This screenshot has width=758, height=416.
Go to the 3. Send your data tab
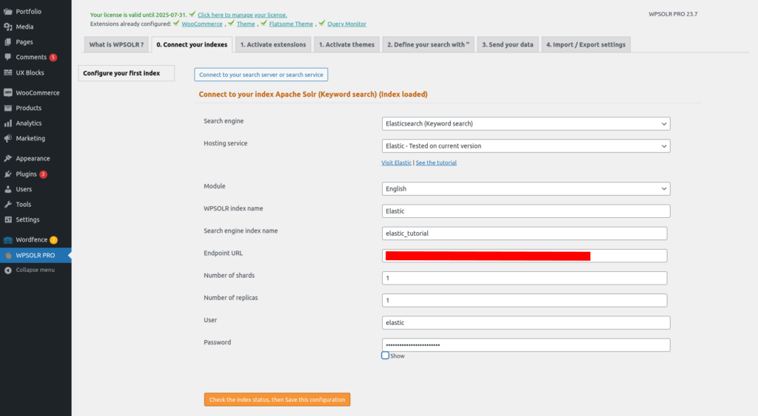(508, 44)
